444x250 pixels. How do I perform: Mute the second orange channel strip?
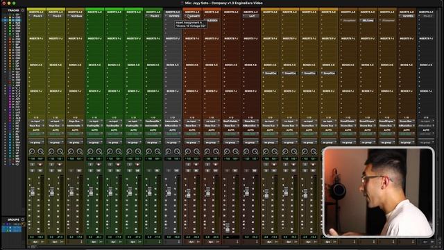(x=216, y=171)
